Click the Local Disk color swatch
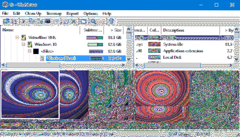Screen dimensions: 240x137 pyautogui.click(x=154, y=57)
